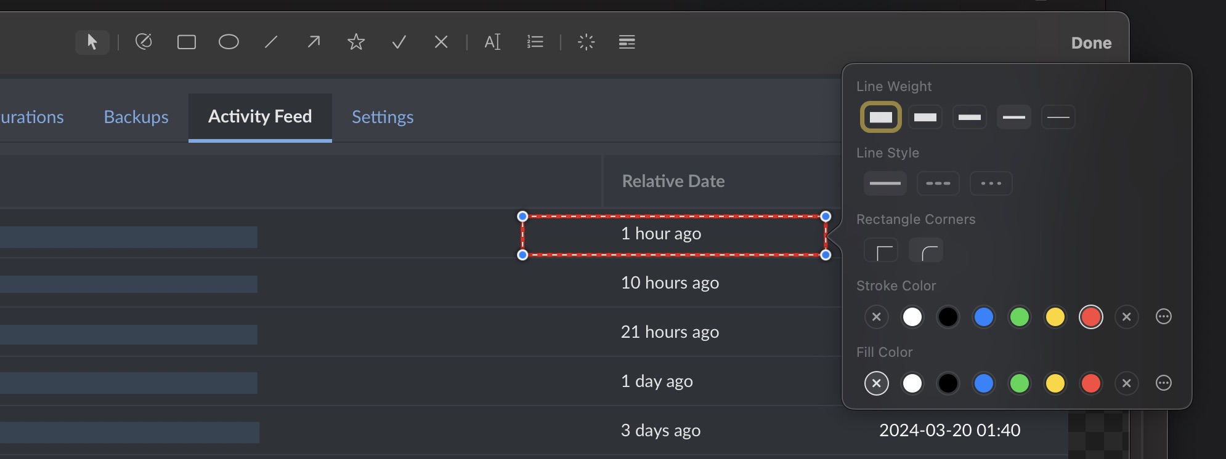The height and width of the screenshot is (459, 1226).
Task: Click the 2024-03-20 01:40 timestamp
Action: coord(949,430)
